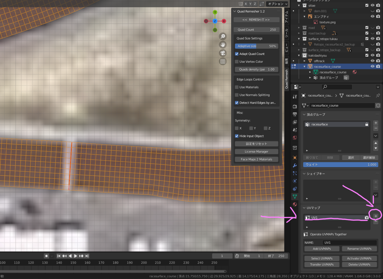Open the Quad Remesh sidebar tab
This screenshot has width=383, height=279.
click(286, 79)
